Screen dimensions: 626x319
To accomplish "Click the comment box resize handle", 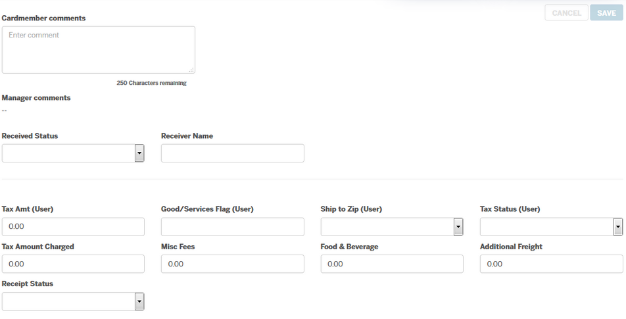I will 191,70.
